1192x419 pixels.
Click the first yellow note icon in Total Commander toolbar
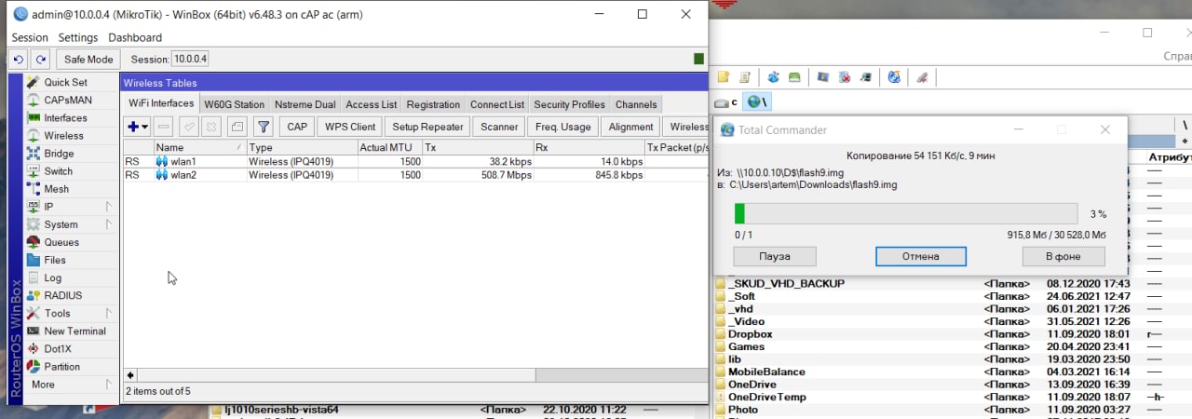(723, 77)
